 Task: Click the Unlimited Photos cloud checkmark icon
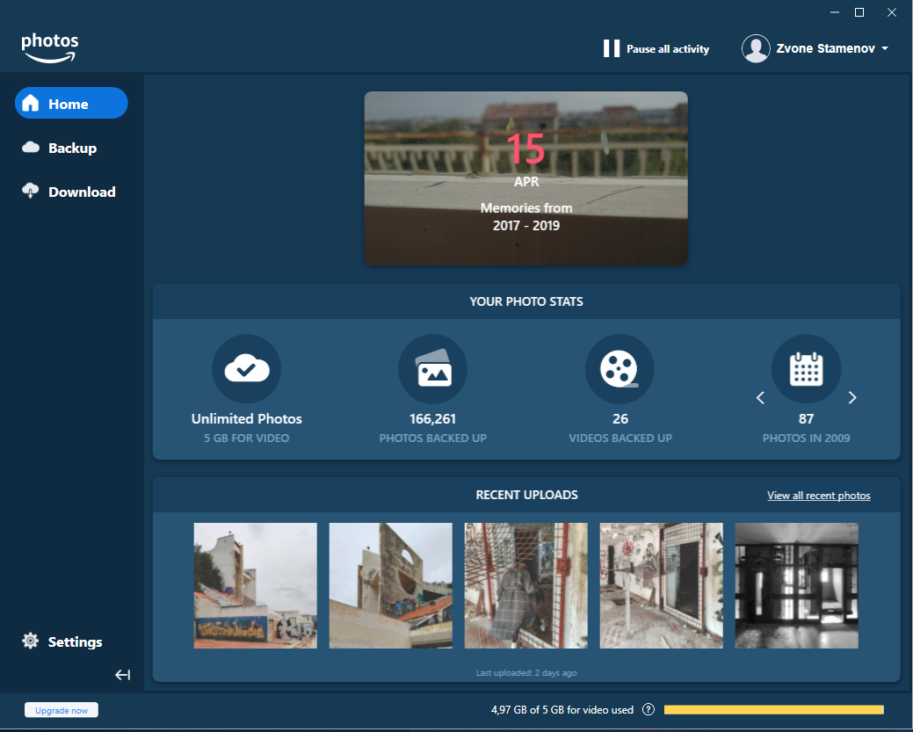click(247, 369)
